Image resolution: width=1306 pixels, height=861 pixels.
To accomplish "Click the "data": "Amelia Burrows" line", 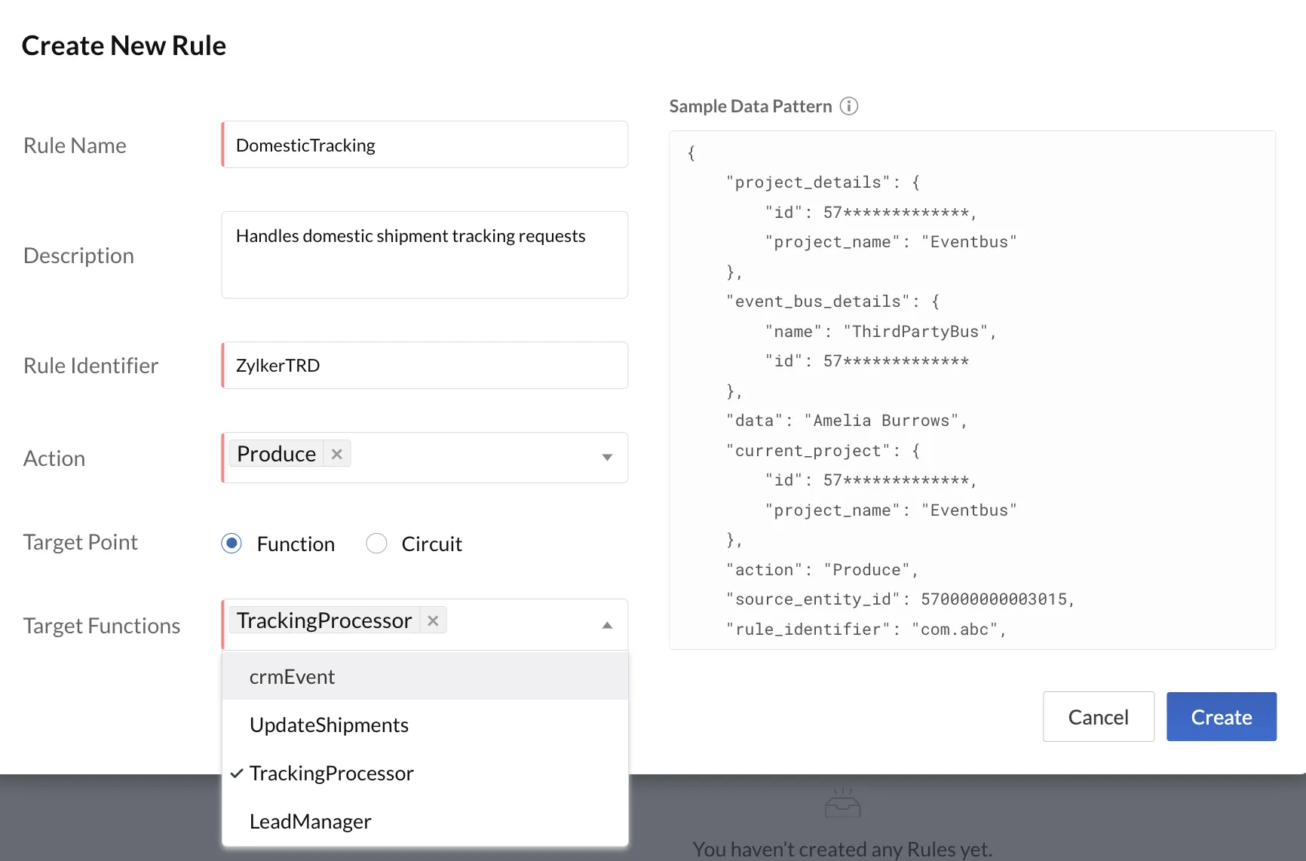I will 847,420.
